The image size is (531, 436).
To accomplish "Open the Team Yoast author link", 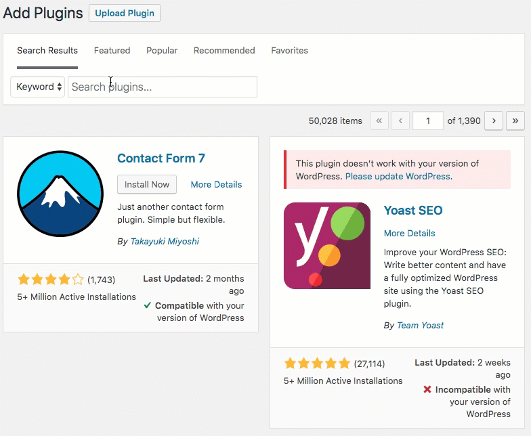I will (x=420, y=325).
